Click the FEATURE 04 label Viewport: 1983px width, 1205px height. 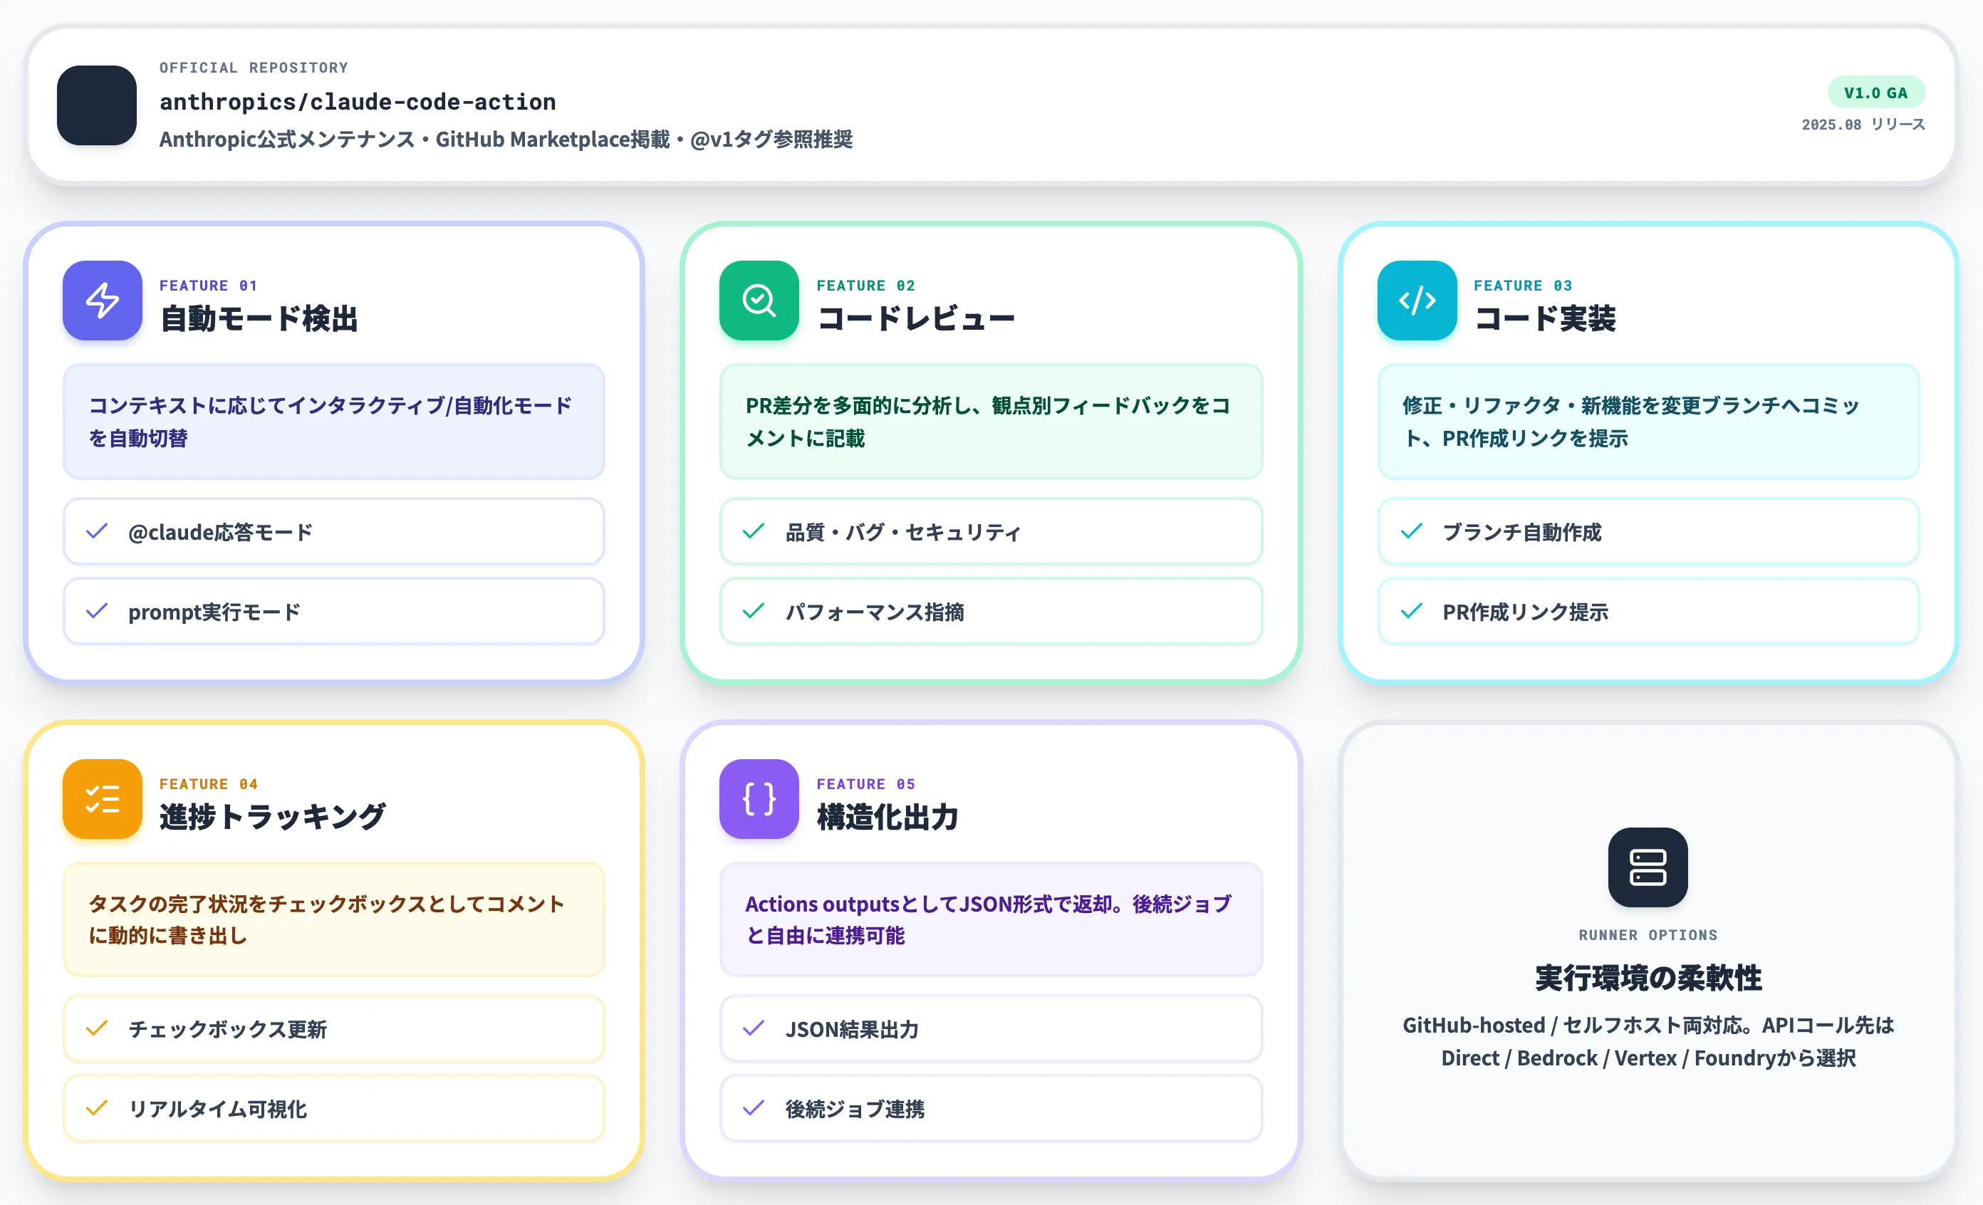point(209,783)
